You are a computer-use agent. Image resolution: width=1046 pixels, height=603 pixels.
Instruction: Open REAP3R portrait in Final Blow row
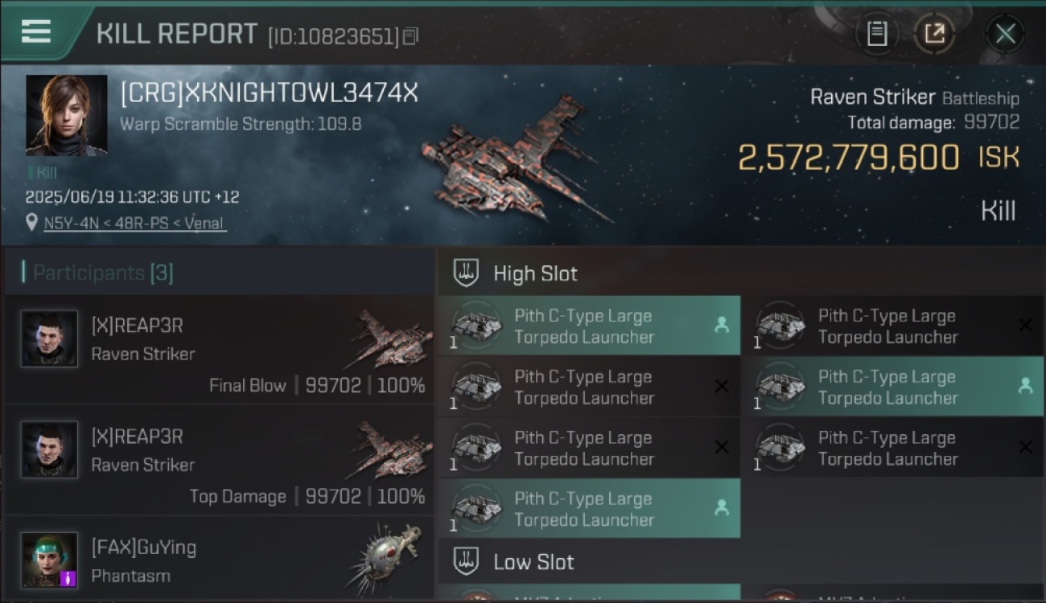tap(50, 339)
